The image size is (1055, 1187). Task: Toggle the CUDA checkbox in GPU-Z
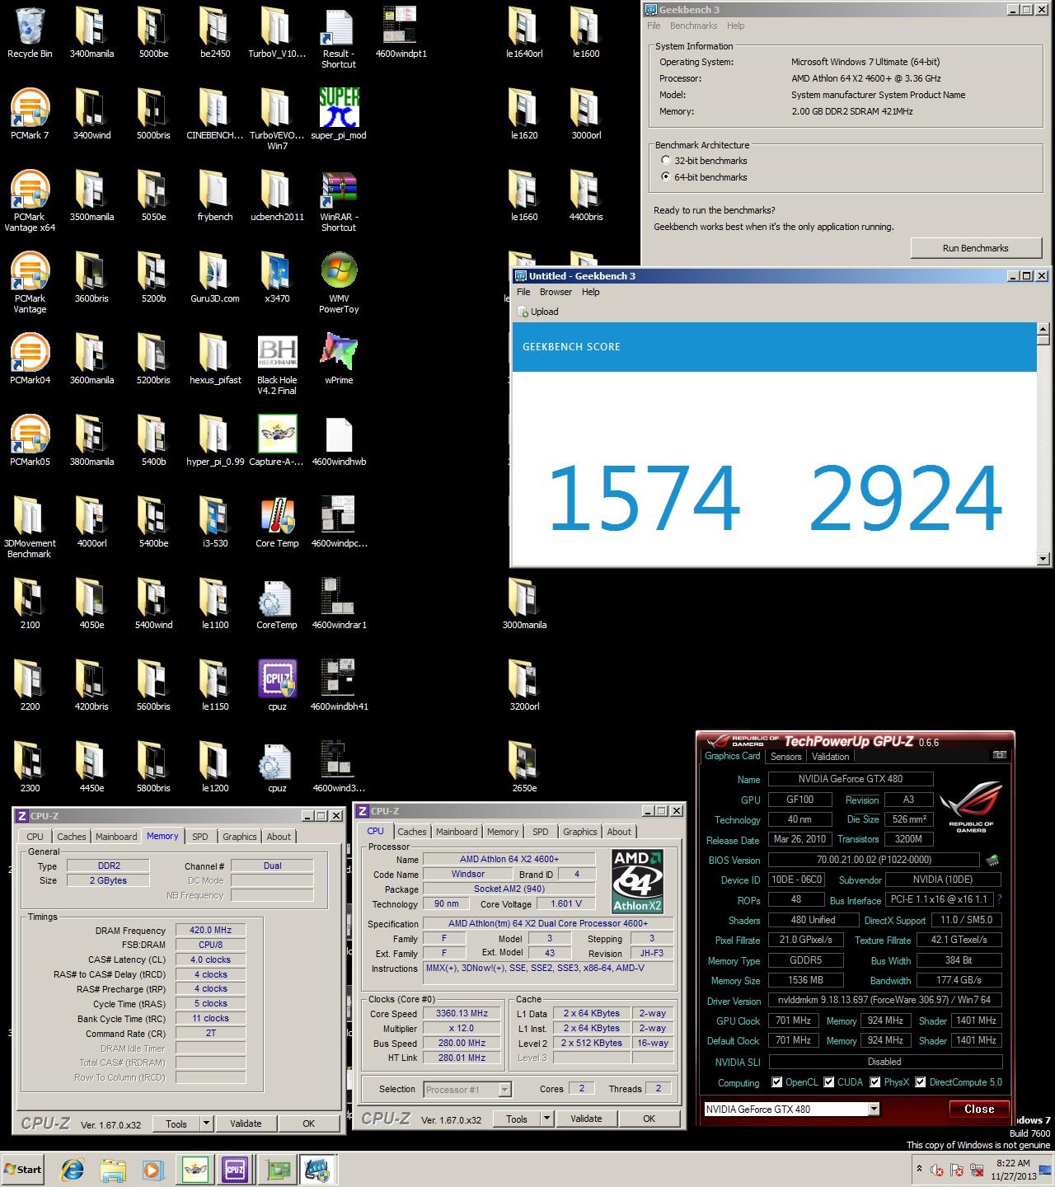pyautogui.click(x=829, y=1082)
